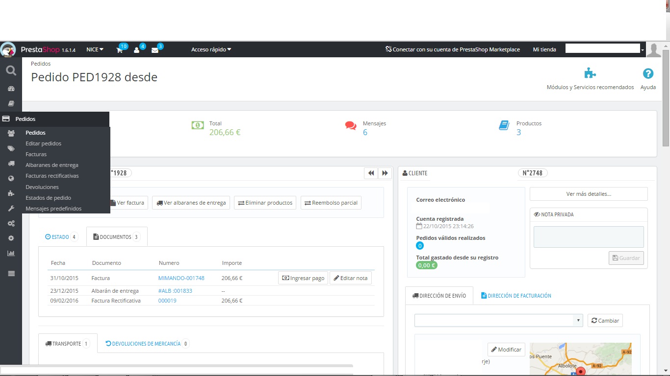Open the Catalog book icon in sidebar

[11, 104]
